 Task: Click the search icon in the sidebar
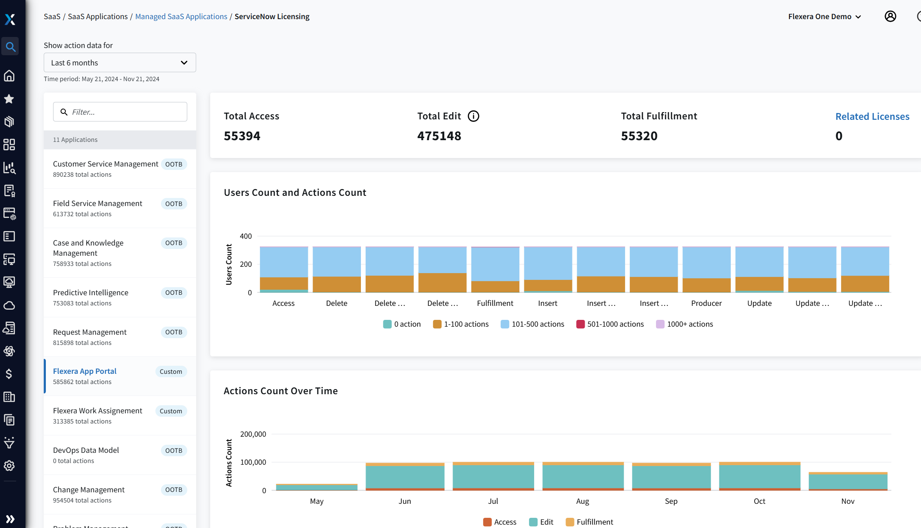[x=10, y=47]
